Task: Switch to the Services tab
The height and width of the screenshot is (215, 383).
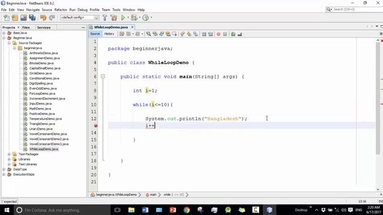Action: point(44,27)
